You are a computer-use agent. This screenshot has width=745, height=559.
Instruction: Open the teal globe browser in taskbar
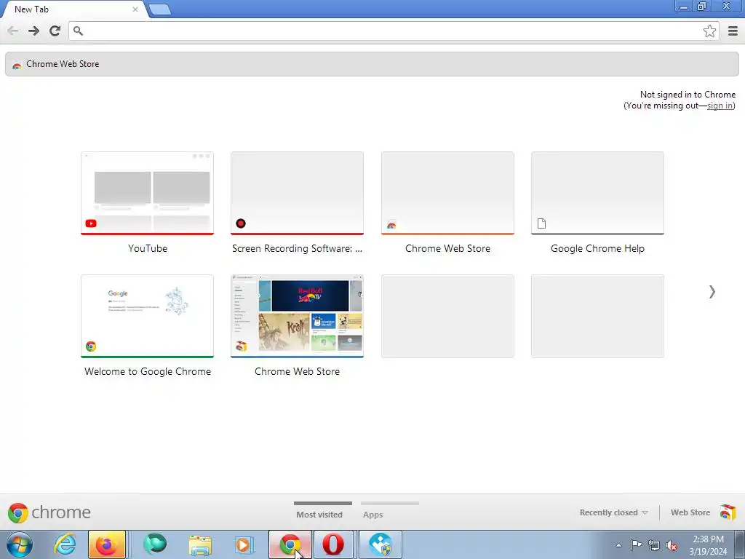pyautogui.click(x=155, y=544)
